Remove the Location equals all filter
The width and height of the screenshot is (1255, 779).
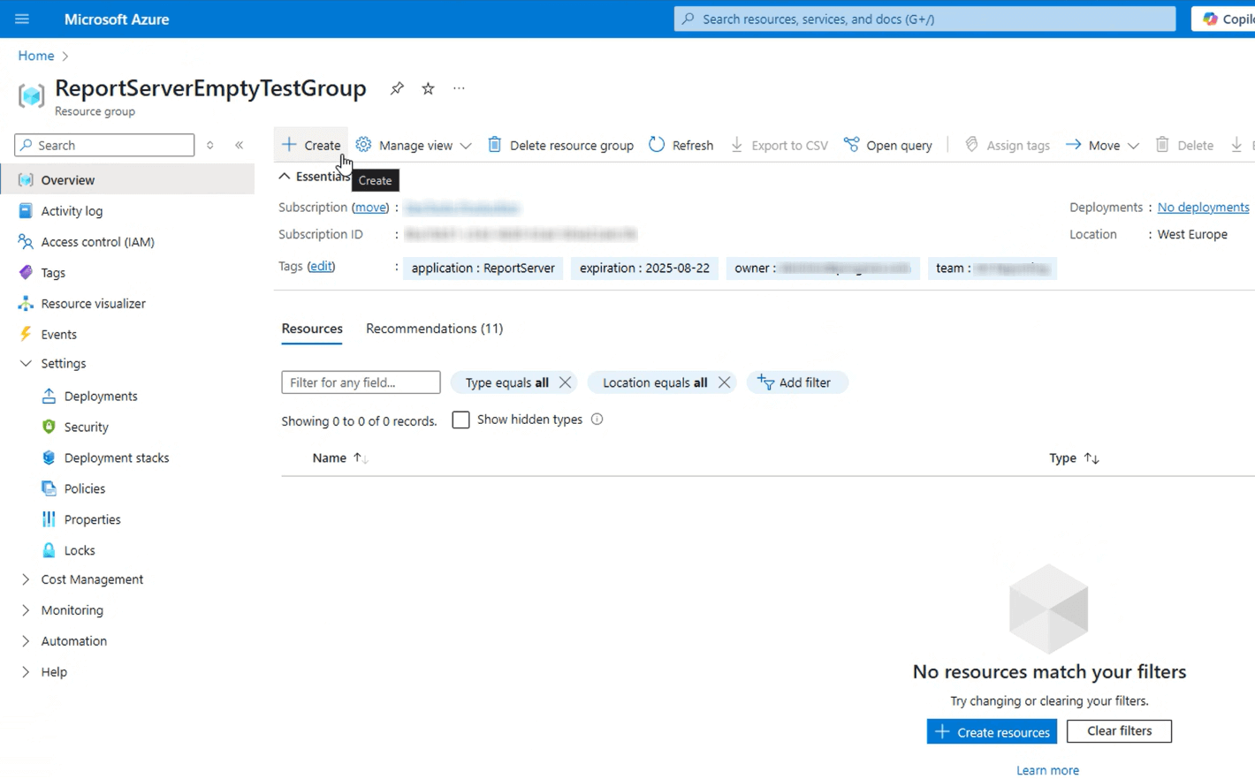pos(724,382)
